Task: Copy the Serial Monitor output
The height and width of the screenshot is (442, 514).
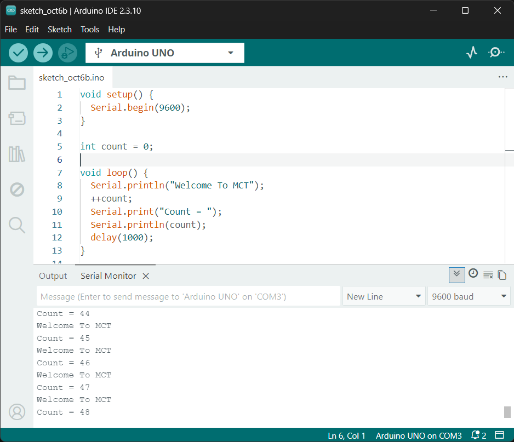Action: [502, 275]
